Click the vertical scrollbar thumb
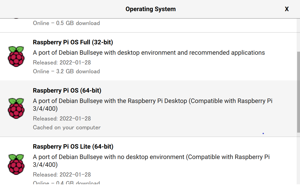This screenshot has height=185, width=300. point(298,92)
